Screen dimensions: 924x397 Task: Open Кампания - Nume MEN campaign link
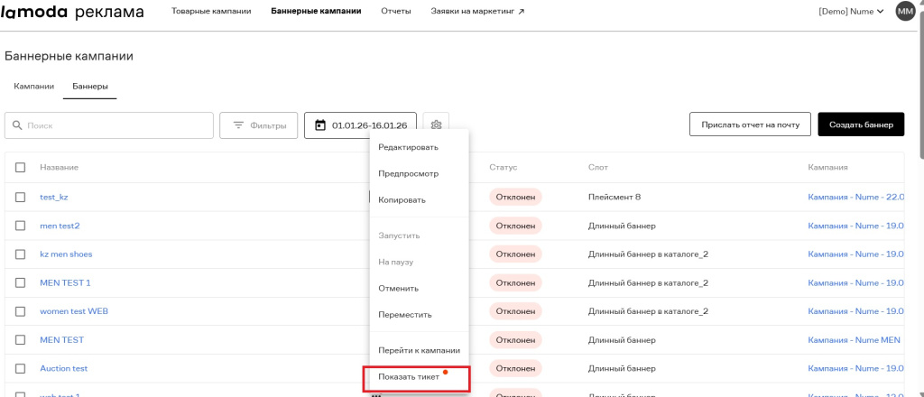click(854, 340)
